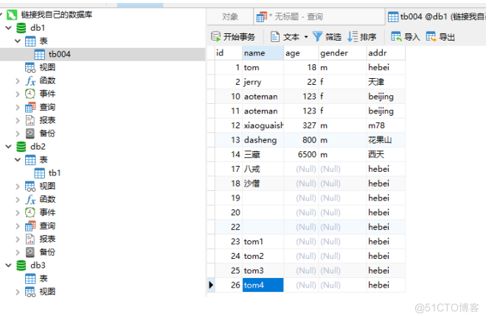Click the id column header
Image resolution: width=486 pixels, height=320 pixels.
point(229,53)
